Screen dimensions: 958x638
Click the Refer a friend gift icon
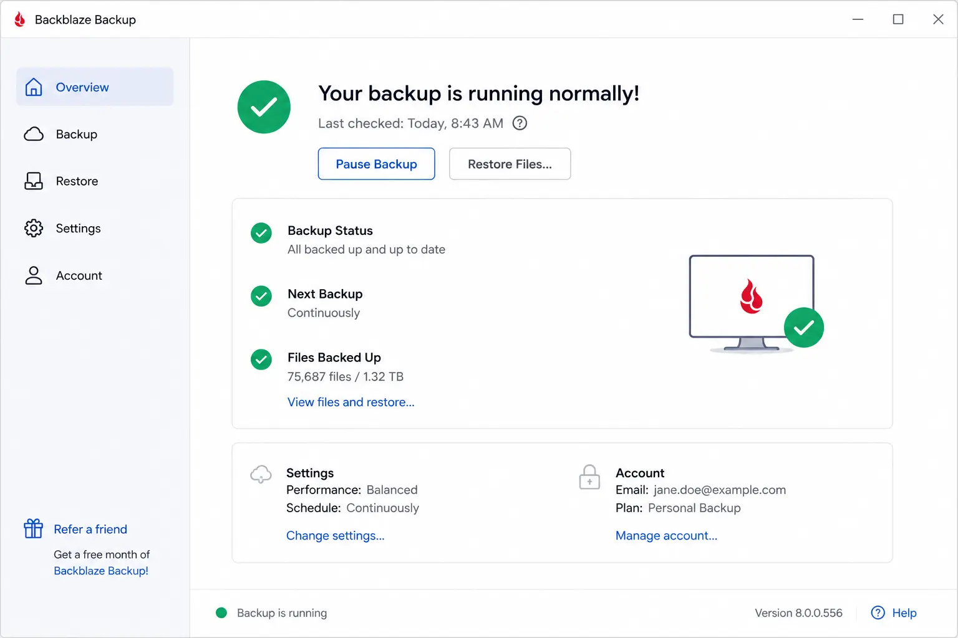[34, 529]
